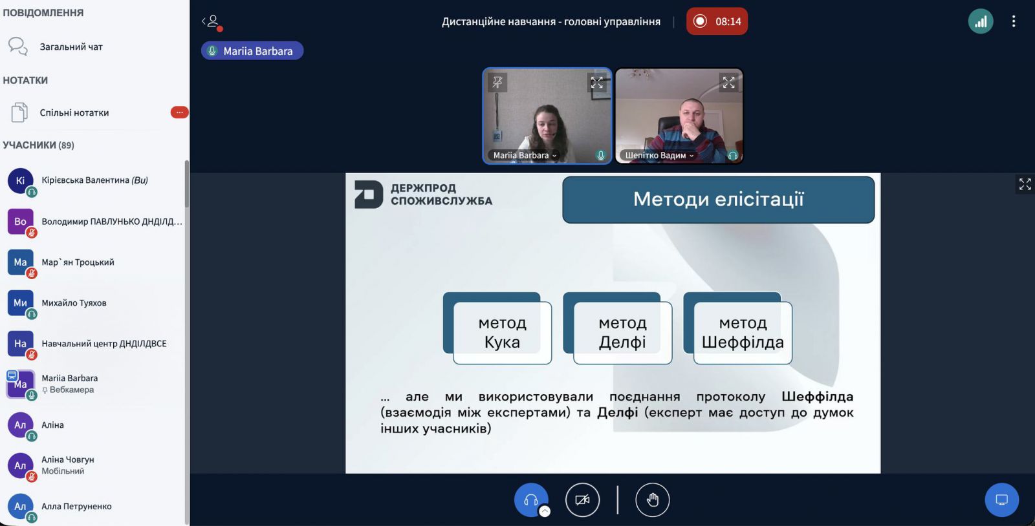Expand Mariia Barbara's webcam to fullscreen
Screen dimensions: 1035x526
(x=596, y=82)
